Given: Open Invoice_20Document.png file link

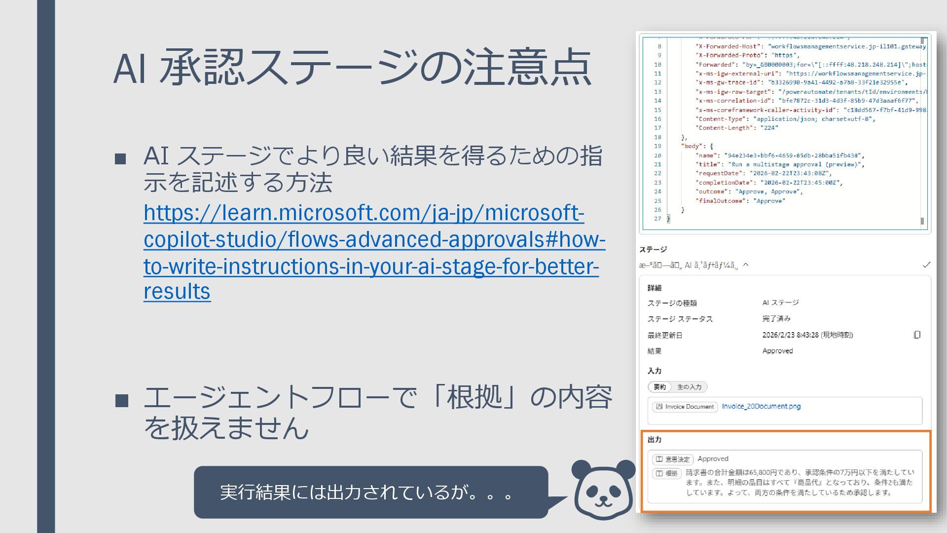Looking at the screenshot, I should [761, 406].
